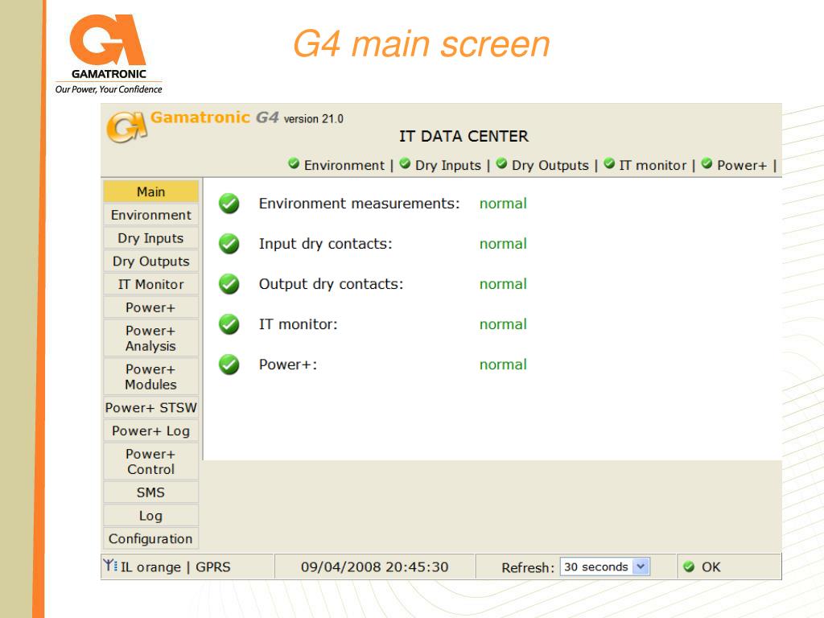Click the green check icon beside Environment link

[x=294, y=163]
